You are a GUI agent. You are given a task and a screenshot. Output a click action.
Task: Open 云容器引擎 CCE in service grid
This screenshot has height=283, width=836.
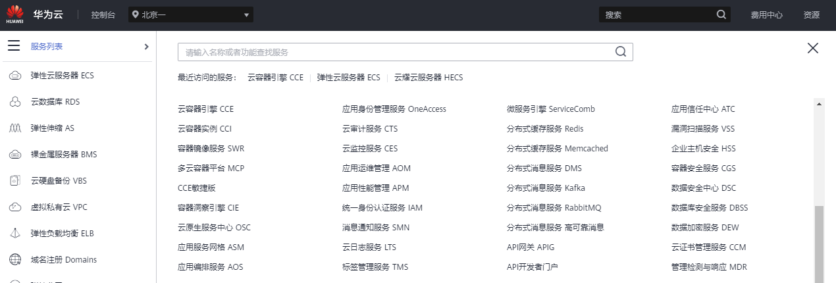coord(205,109)
